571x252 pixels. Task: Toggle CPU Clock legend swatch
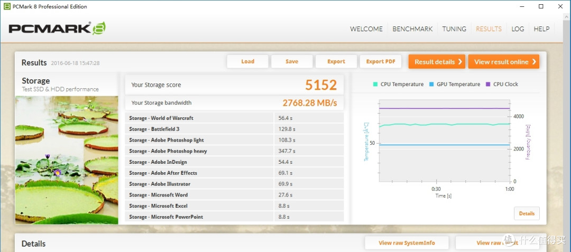[489, 85]
